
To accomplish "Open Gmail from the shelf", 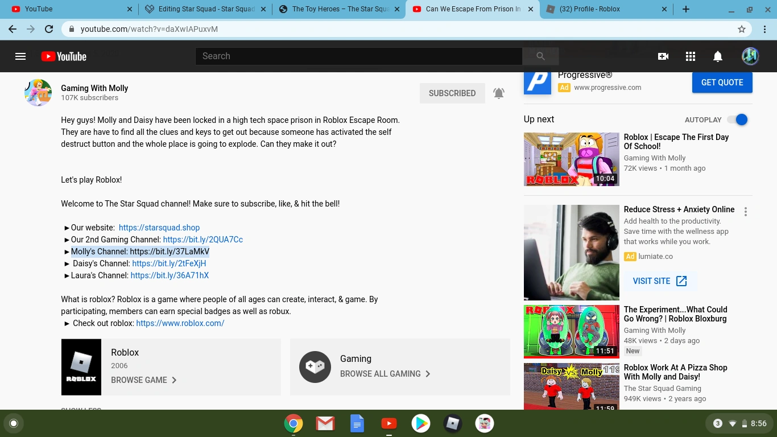I will (325, 423).
